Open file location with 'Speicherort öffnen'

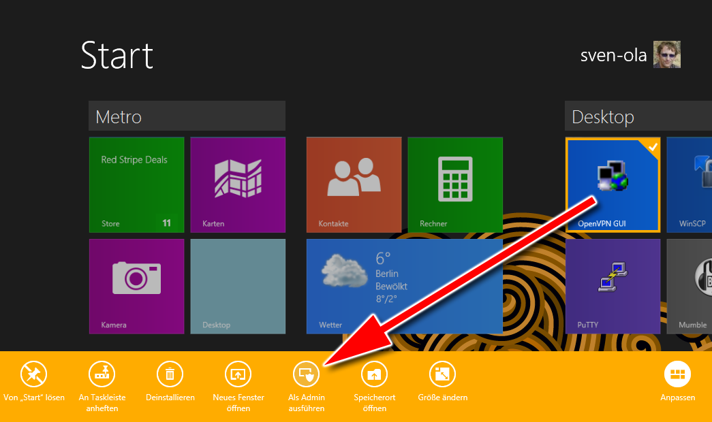coord(375,374)
